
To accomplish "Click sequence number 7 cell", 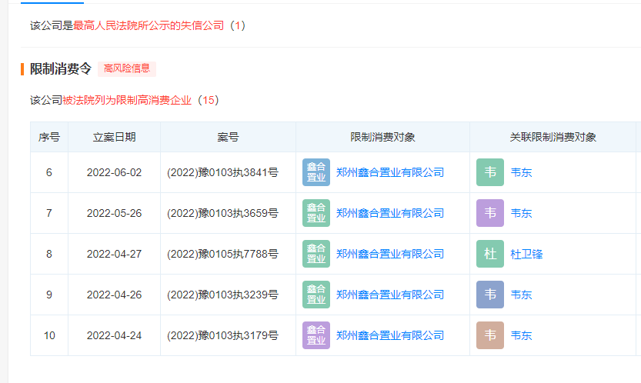I will tap(49, 213).
